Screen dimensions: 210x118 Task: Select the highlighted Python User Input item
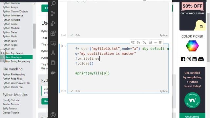point(16,57)
